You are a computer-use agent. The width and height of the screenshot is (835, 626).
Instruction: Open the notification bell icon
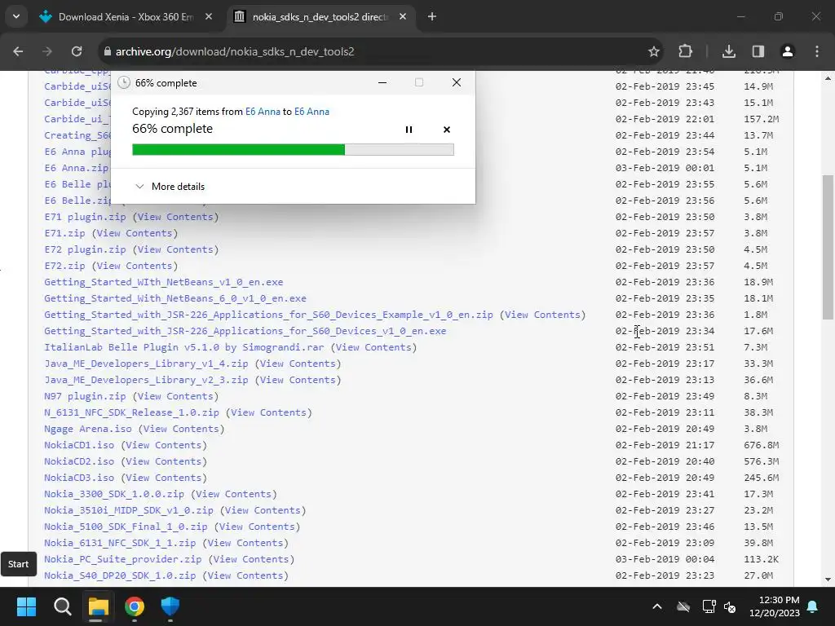pos(813,606)
